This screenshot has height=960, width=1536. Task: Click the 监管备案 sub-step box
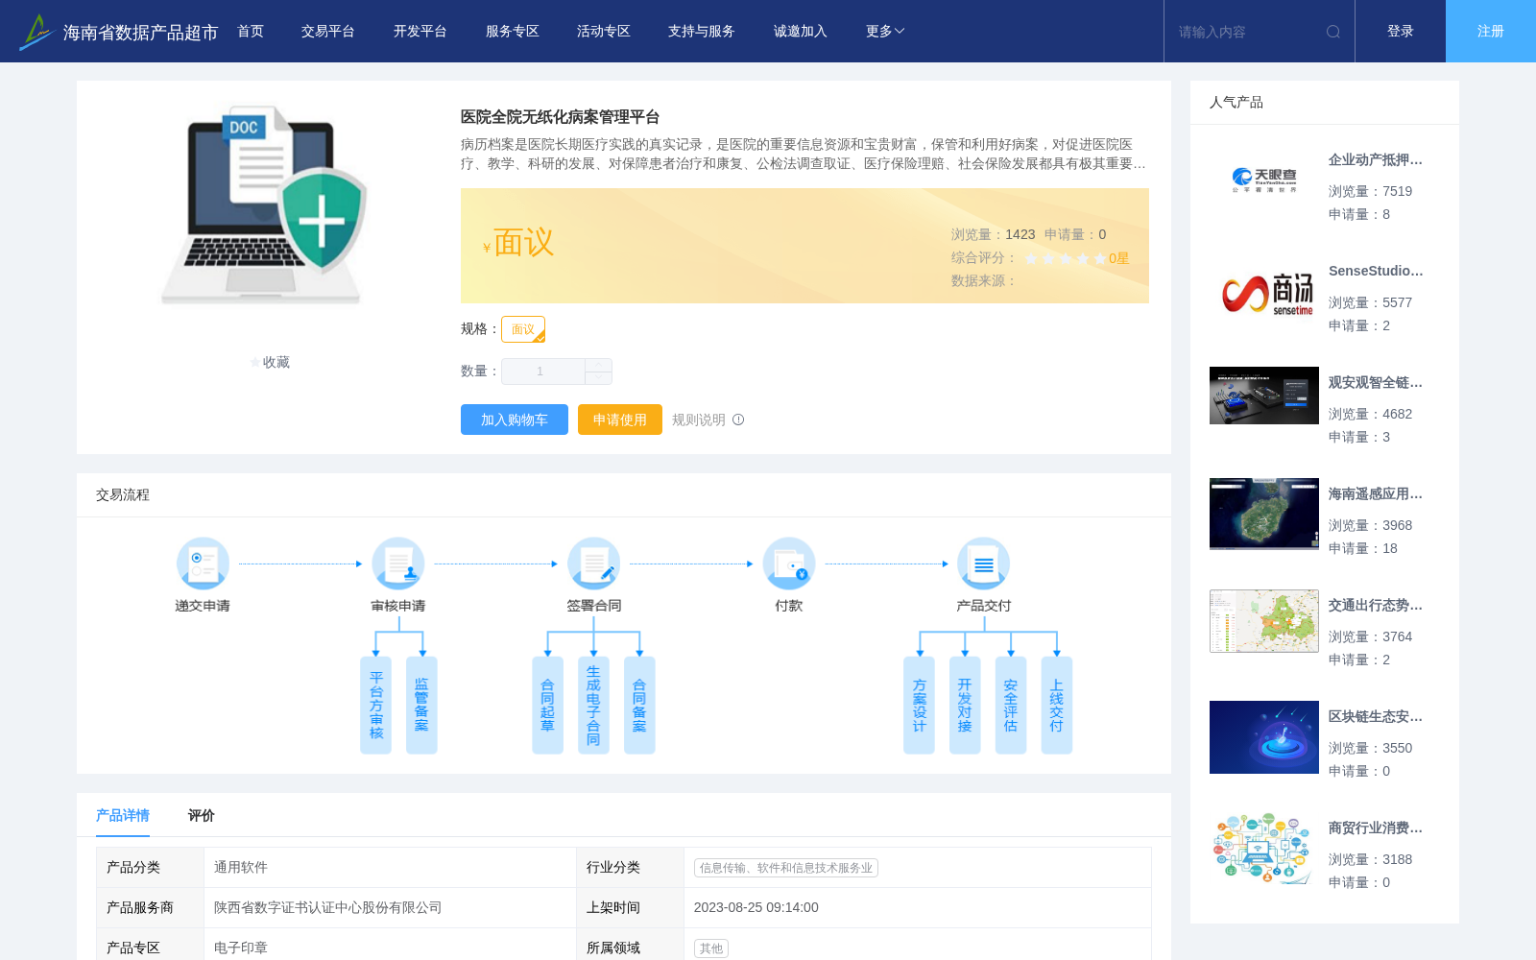(421, 706)
